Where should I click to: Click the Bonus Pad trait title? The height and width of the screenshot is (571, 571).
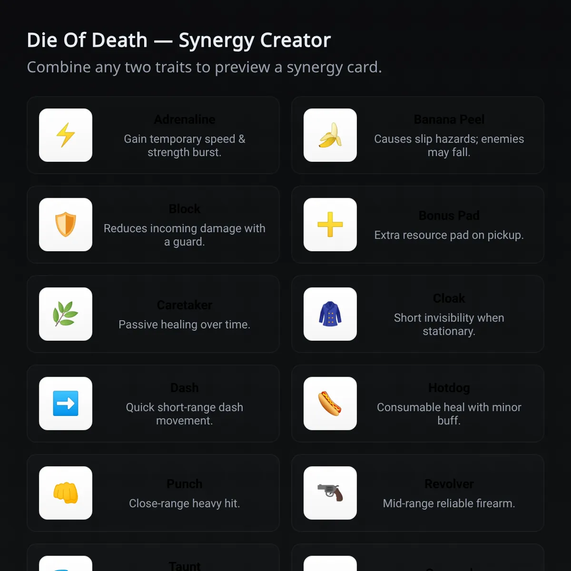tap(449, 216)
